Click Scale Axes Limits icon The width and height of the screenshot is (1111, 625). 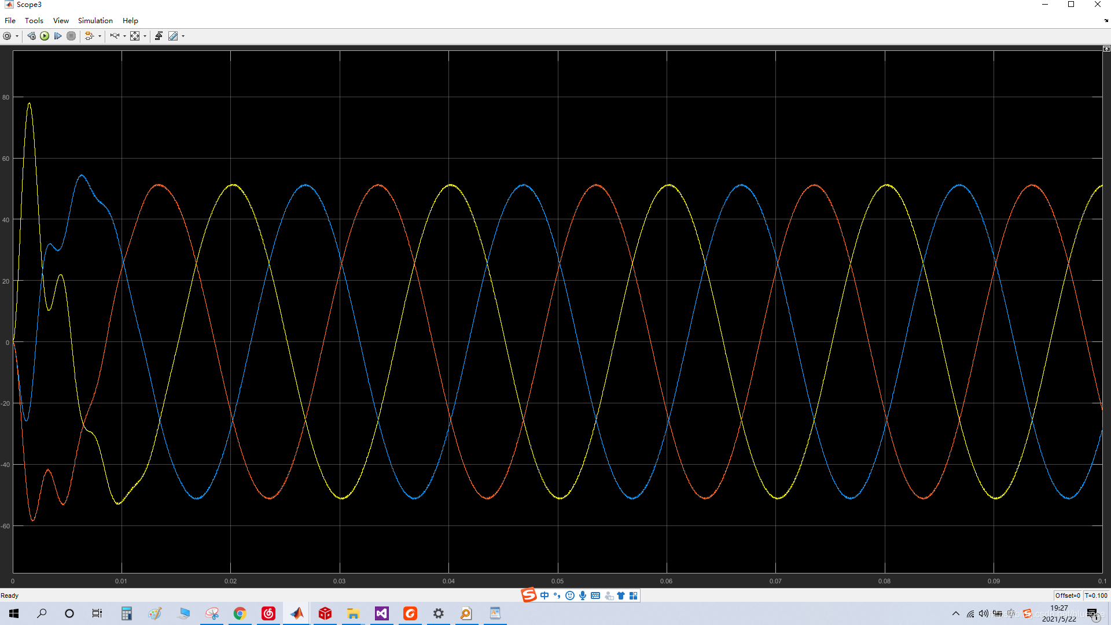coord(135,36)
